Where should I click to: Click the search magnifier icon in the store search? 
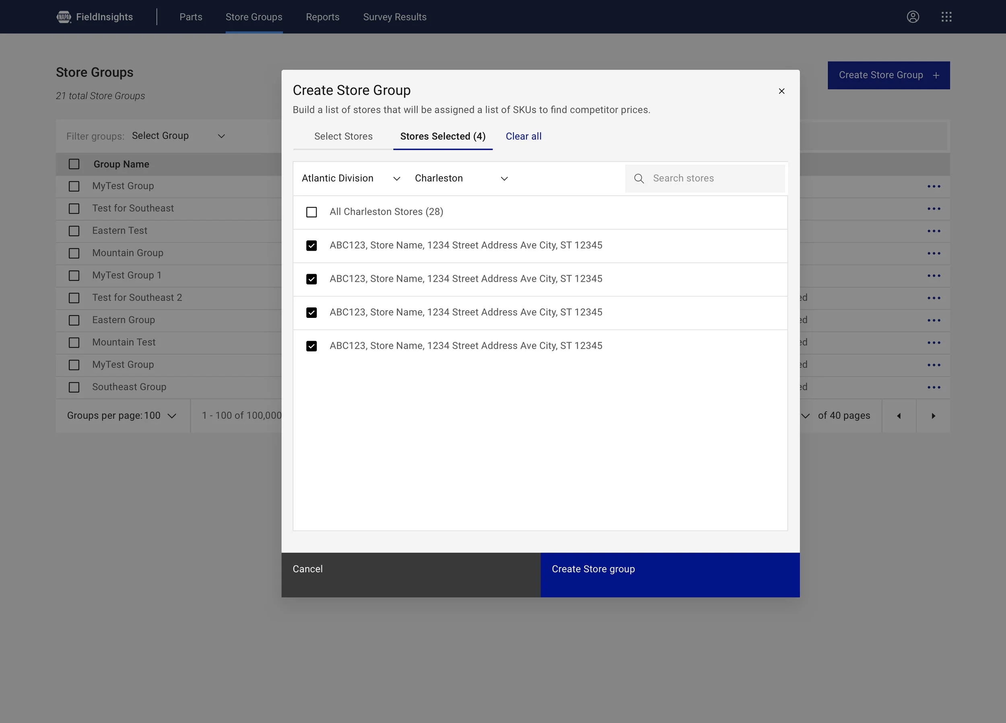[x=639, y=178]
